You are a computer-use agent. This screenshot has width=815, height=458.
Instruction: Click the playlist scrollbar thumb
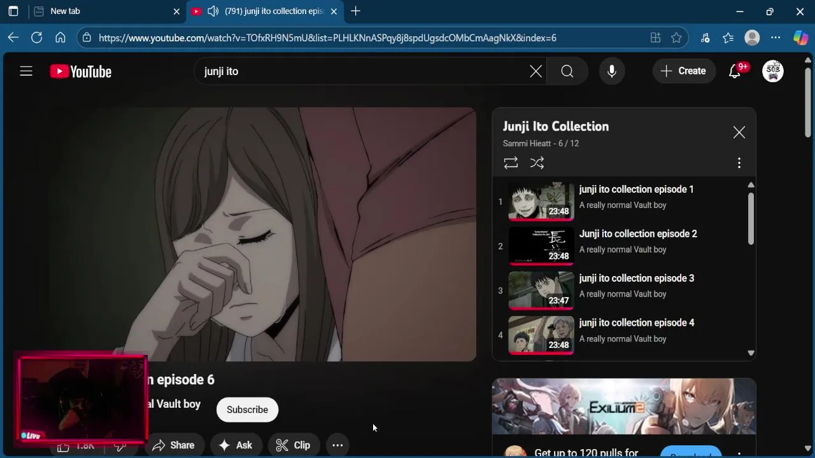[x=751, y=218]
